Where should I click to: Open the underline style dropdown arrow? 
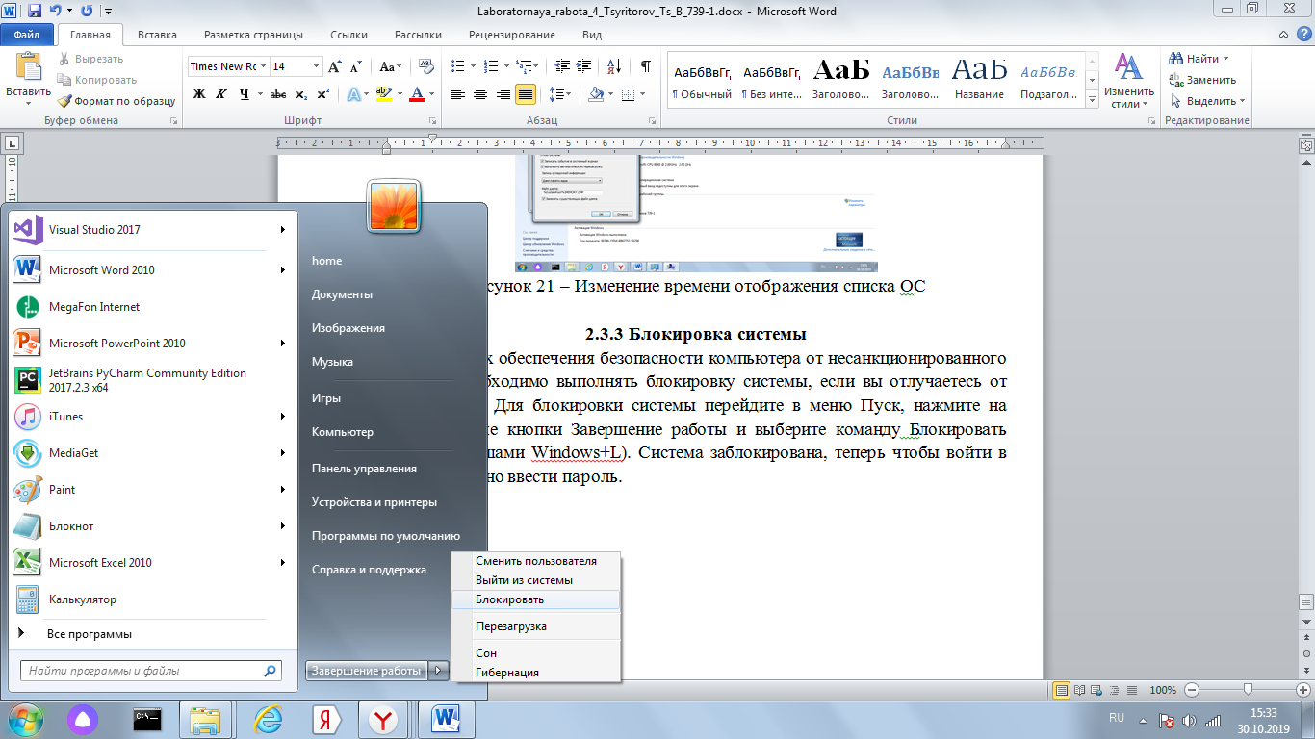[x=260, y=94]
